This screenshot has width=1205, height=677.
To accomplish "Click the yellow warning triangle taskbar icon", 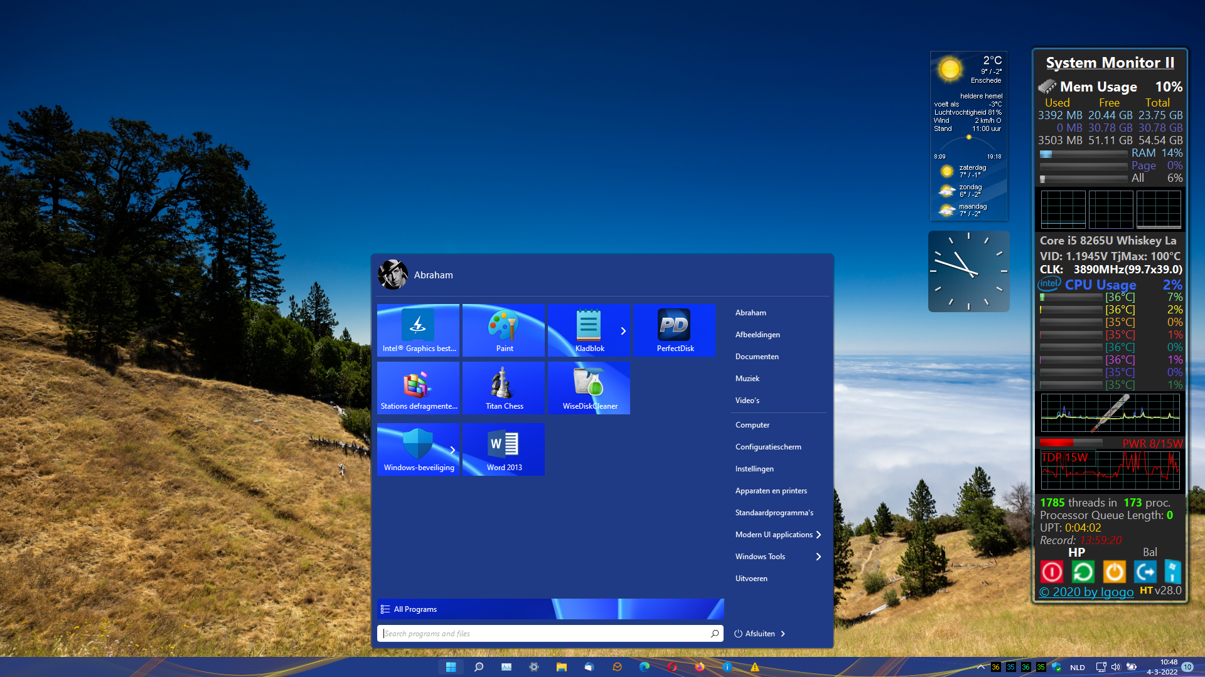I will [755, 667].
